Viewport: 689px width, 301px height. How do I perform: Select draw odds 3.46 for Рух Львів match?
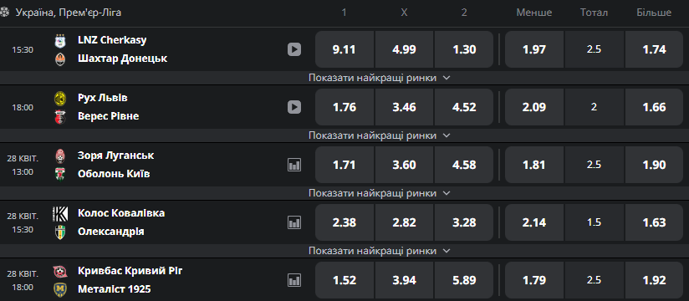[x=404, y=107]
